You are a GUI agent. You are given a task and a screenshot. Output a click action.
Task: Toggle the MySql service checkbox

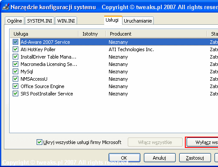pos(15,72)
